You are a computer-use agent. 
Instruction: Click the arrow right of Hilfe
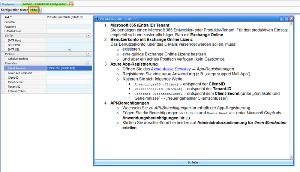(40, 10)
